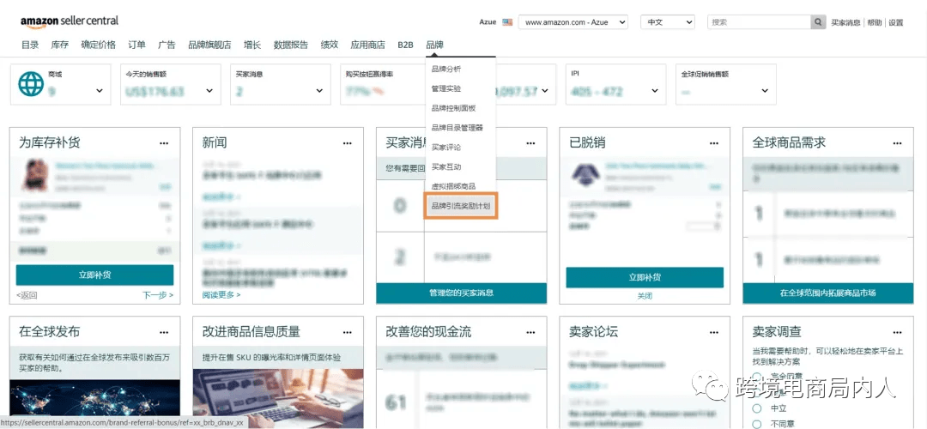
Task: Click the 下一步 link
Action: coord(158,295)
